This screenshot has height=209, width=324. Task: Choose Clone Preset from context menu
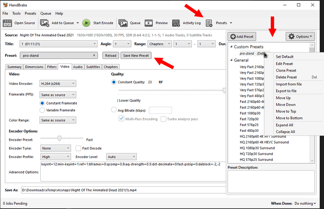click(x=286, y=70)
